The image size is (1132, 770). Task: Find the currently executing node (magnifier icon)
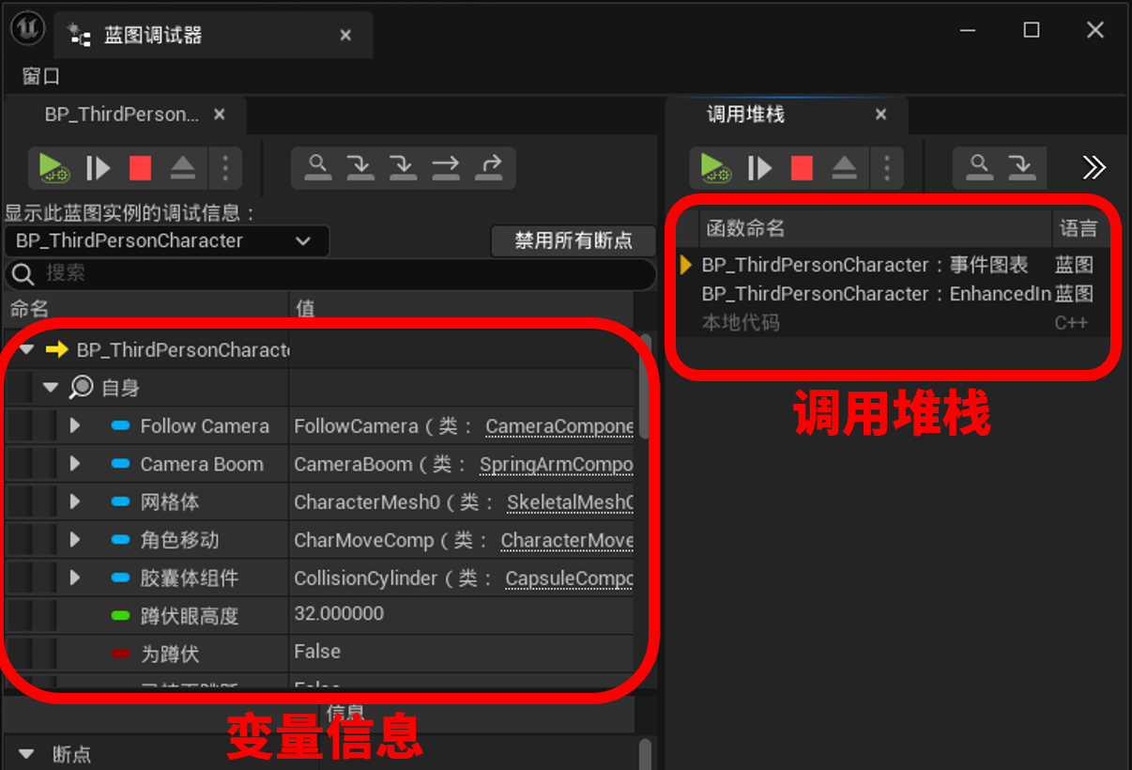coord(317,167)
